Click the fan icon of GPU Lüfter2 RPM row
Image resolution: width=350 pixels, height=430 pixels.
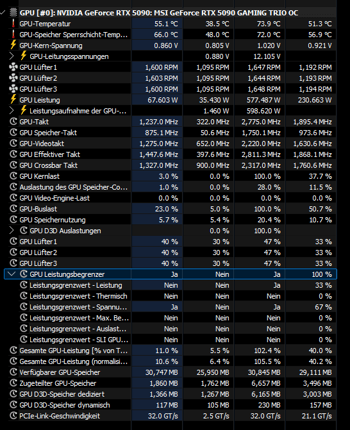13,78
